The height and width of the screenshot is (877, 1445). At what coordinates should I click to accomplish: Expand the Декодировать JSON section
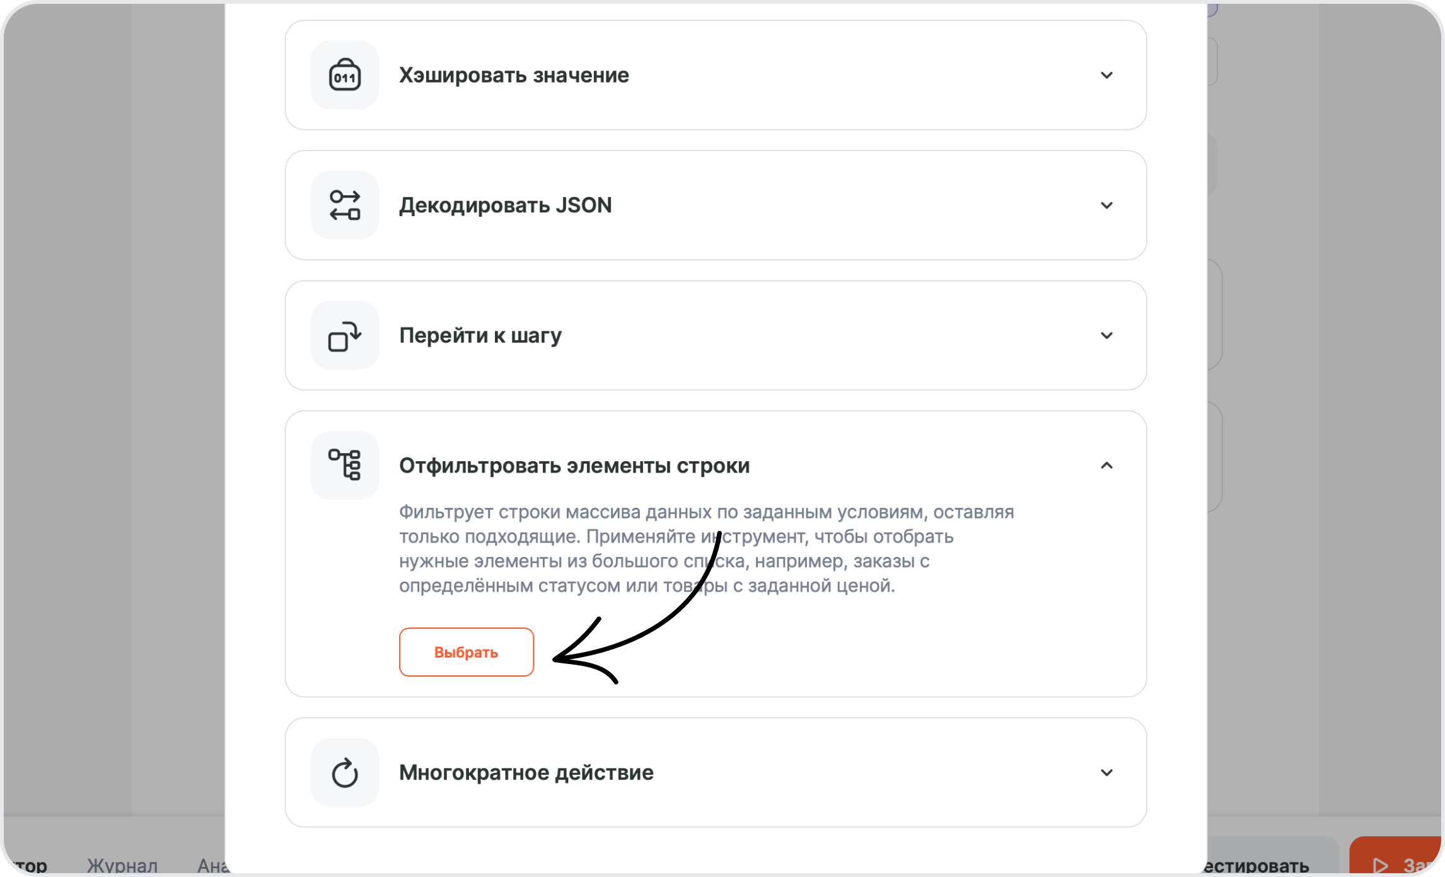tap(1106, 205)
